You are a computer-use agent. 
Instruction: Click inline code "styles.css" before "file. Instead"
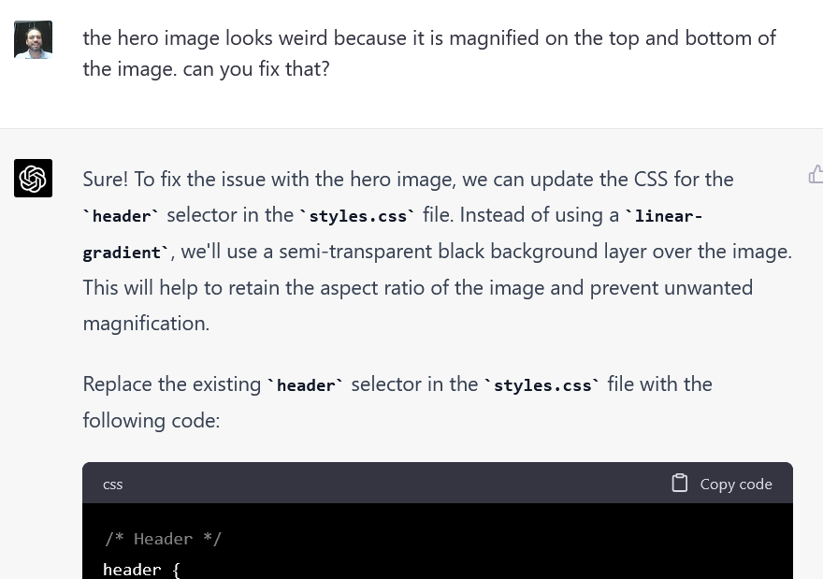[357, 216]
